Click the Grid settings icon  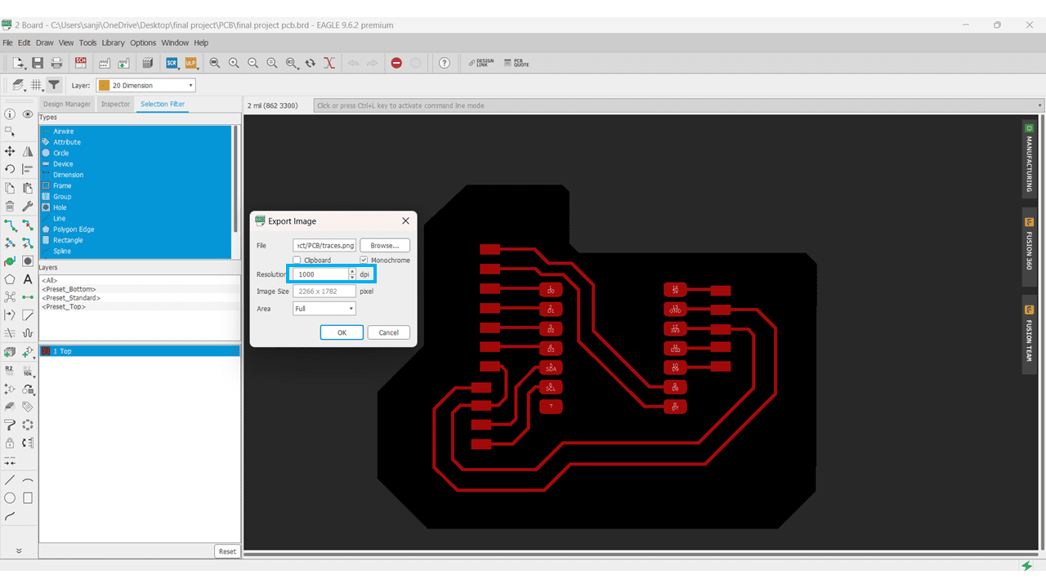tap(37, 85)
